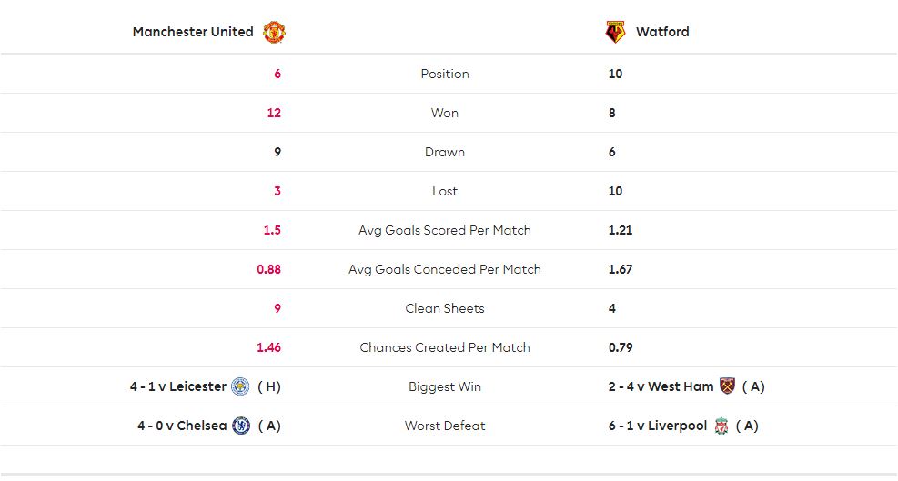Click the Worst Defeat row label

pos(445,426)
